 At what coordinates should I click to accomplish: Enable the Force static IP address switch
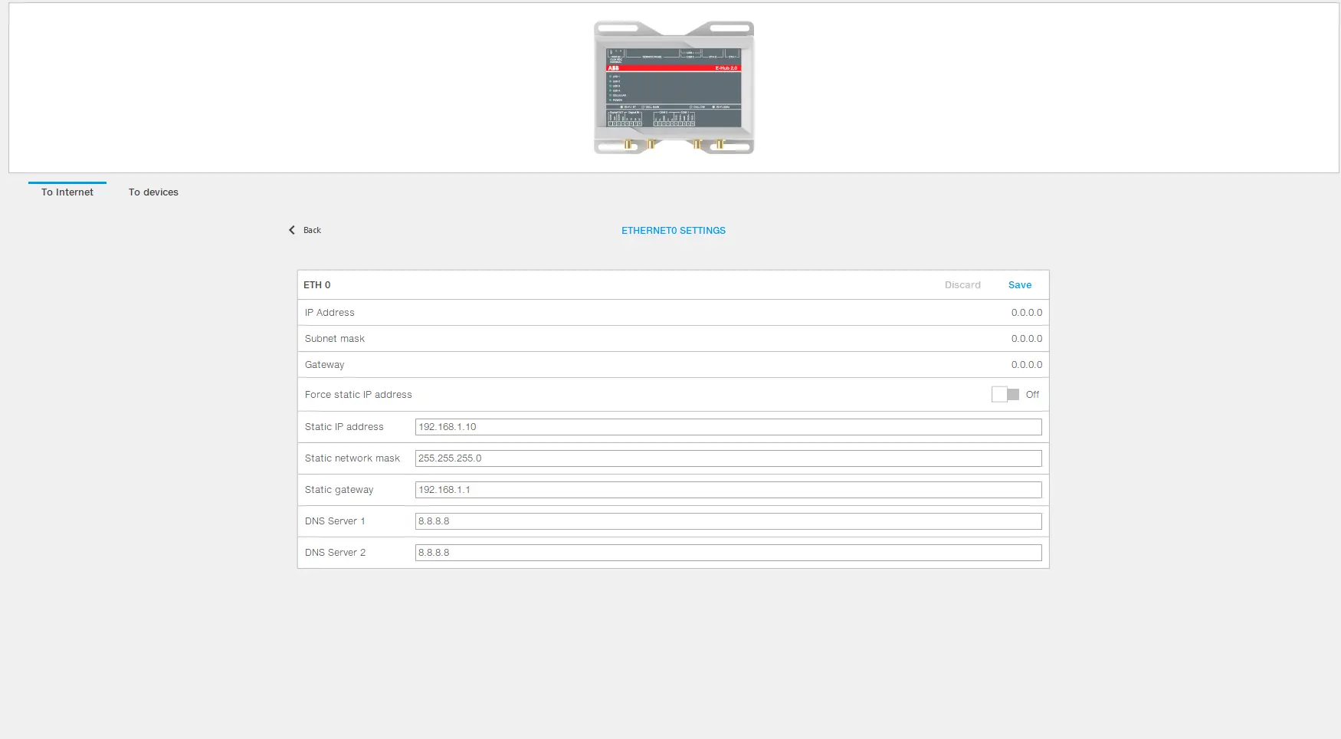tap(1005, 395)
